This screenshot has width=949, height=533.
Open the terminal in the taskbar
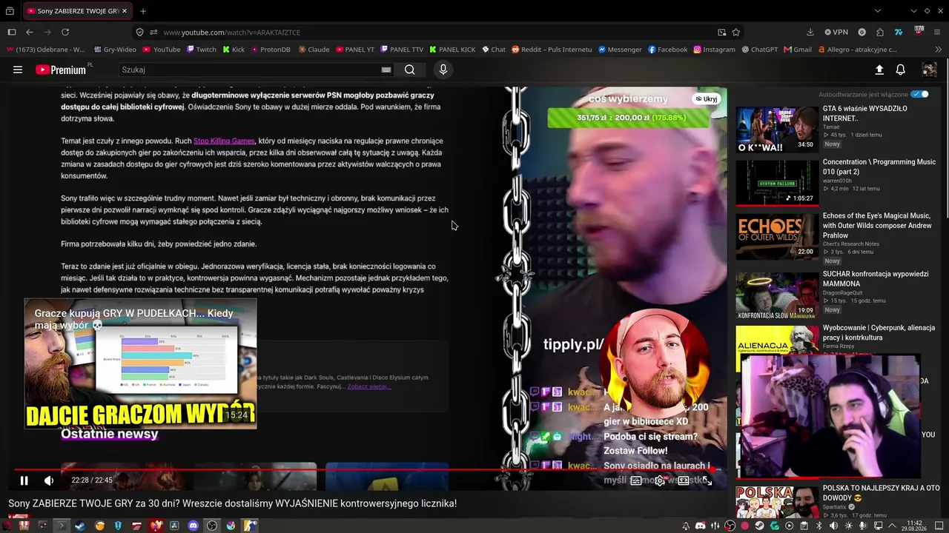[61, 526]
